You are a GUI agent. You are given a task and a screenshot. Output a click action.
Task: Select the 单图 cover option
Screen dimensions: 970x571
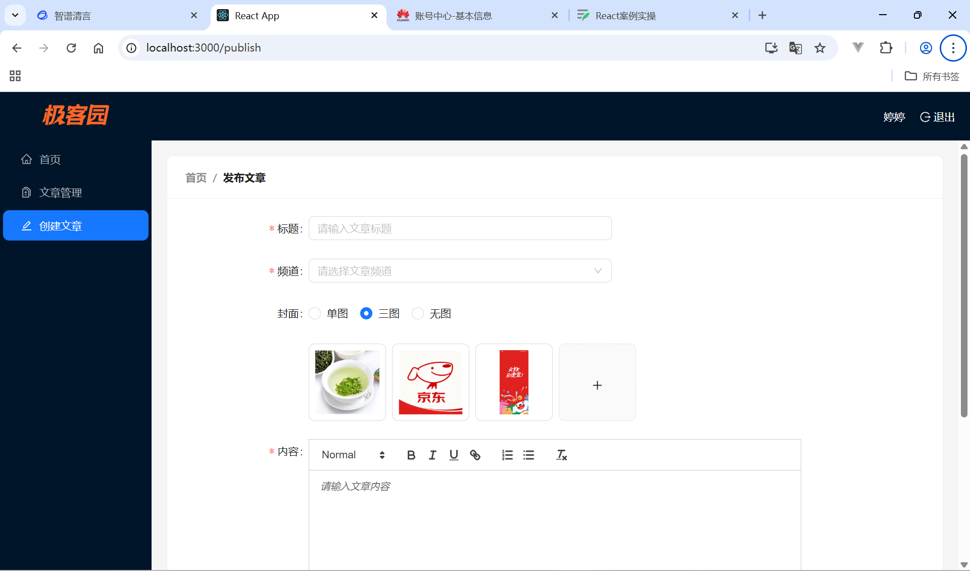coord(315,314)
